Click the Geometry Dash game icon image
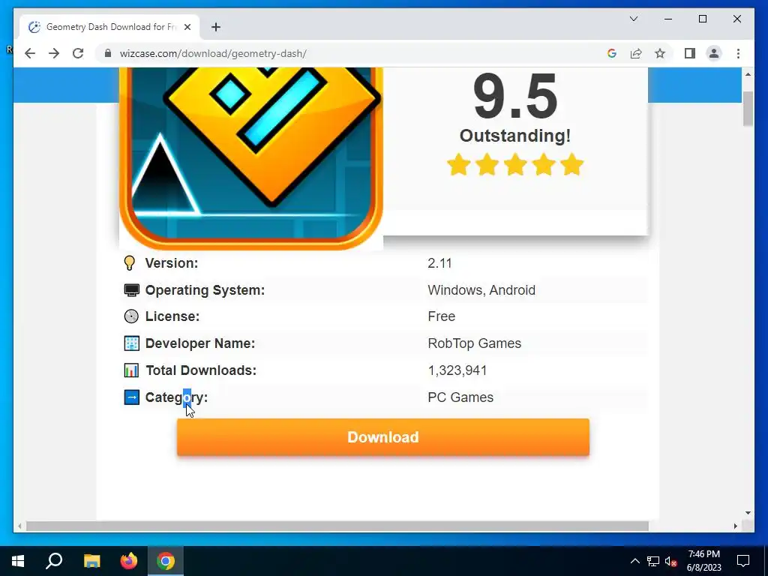768x576 pixels. 250,159
